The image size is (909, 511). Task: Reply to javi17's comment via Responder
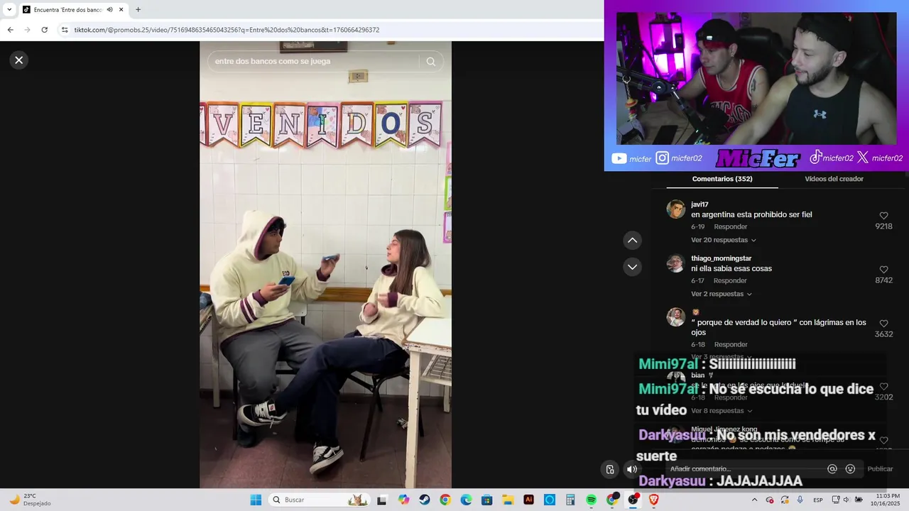coord(731,226)
